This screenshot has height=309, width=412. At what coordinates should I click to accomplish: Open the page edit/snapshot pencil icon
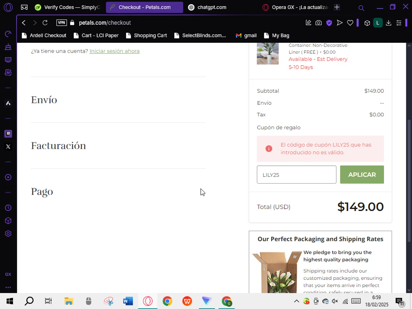tap(308, 23)
